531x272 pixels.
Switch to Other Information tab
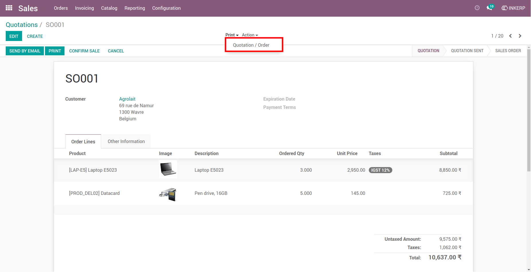[x=126, y=141]
